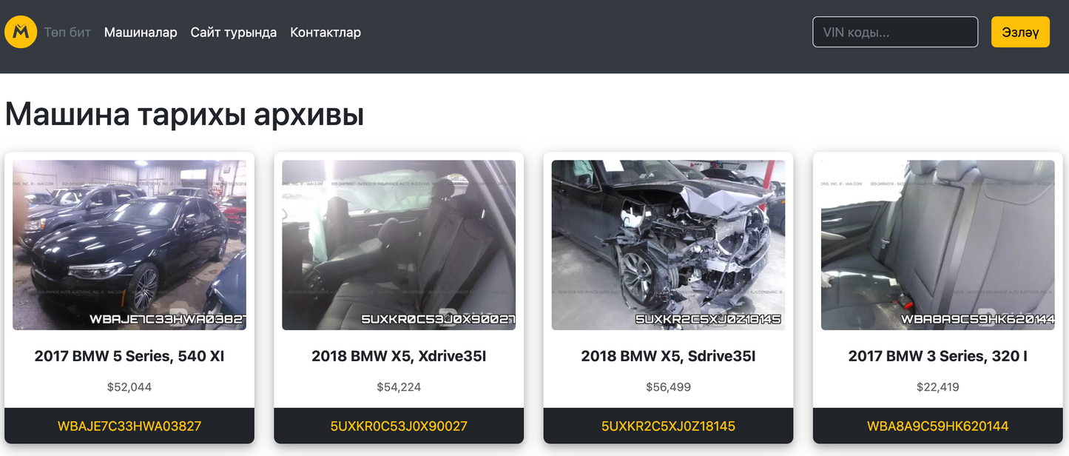This screenshot has height=456, width=1069.
Task: Open the 2017 BMW 5 Series photo
Action: (129, 245)
